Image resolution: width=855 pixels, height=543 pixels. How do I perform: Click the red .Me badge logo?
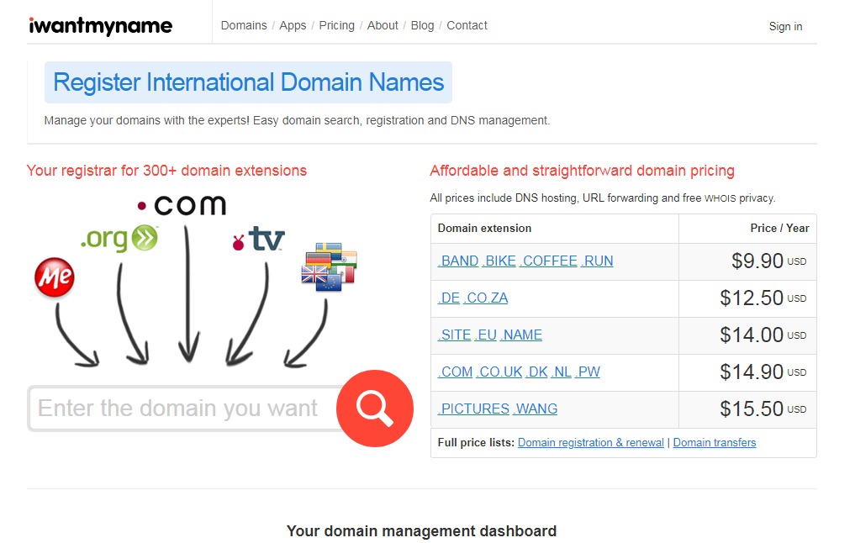(x=55, y=277)
